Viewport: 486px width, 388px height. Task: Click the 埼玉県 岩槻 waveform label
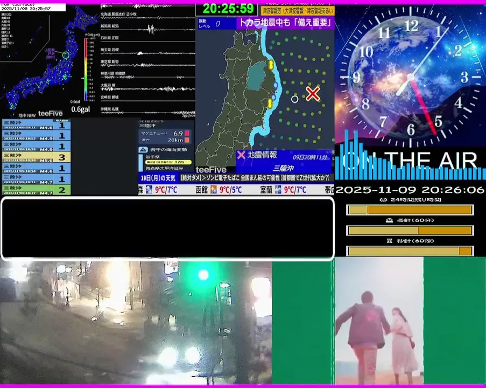(x=110, y=50)
